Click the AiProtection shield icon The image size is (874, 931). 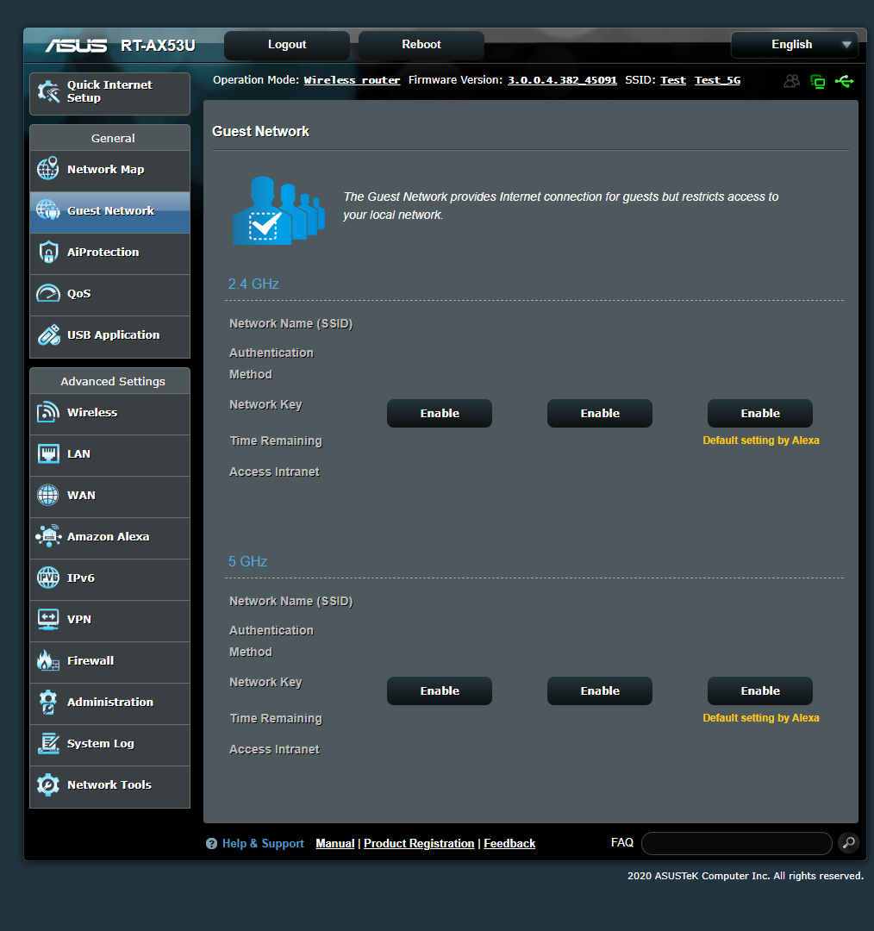click(48, 252)
